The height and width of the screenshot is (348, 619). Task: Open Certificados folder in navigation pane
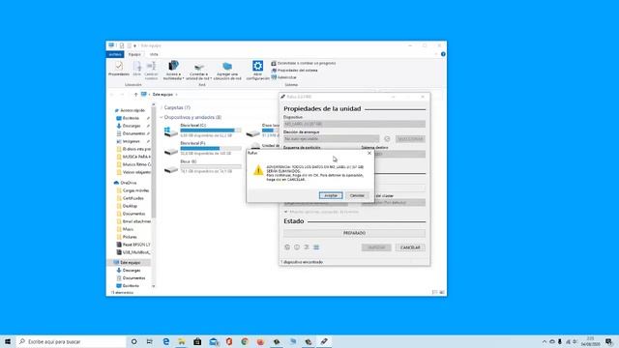(133, 198)
